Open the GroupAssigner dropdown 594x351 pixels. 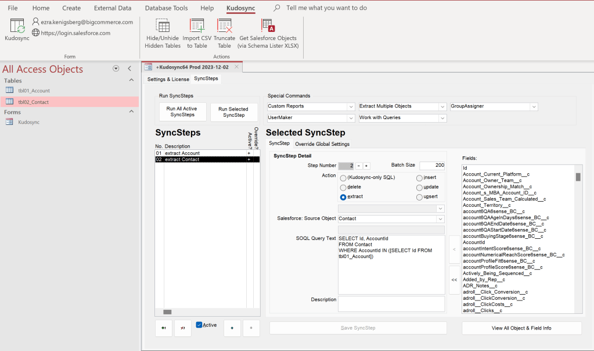point(533,106)
